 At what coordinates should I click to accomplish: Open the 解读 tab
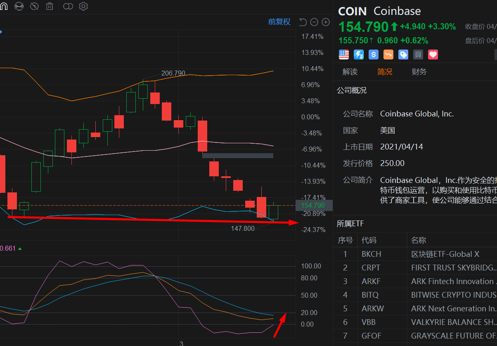click(x=350, y=71)
